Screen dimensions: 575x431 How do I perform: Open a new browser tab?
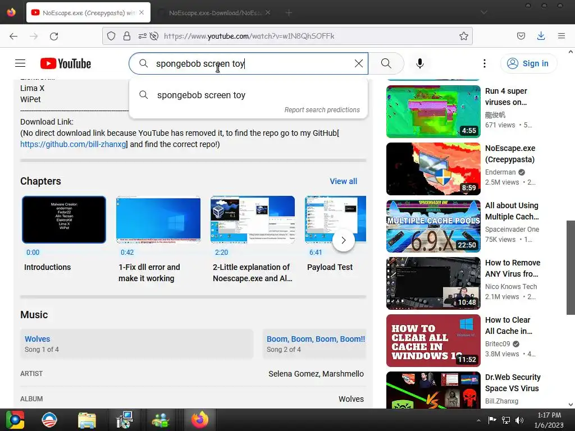click(x=289, y=13)
